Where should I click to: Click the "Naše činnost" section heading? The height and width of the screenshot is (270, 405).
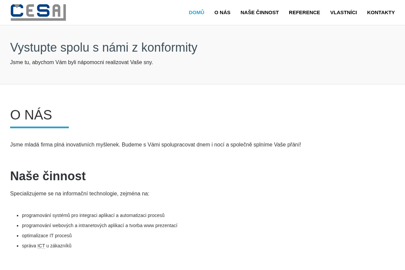[x=48, y=176]
